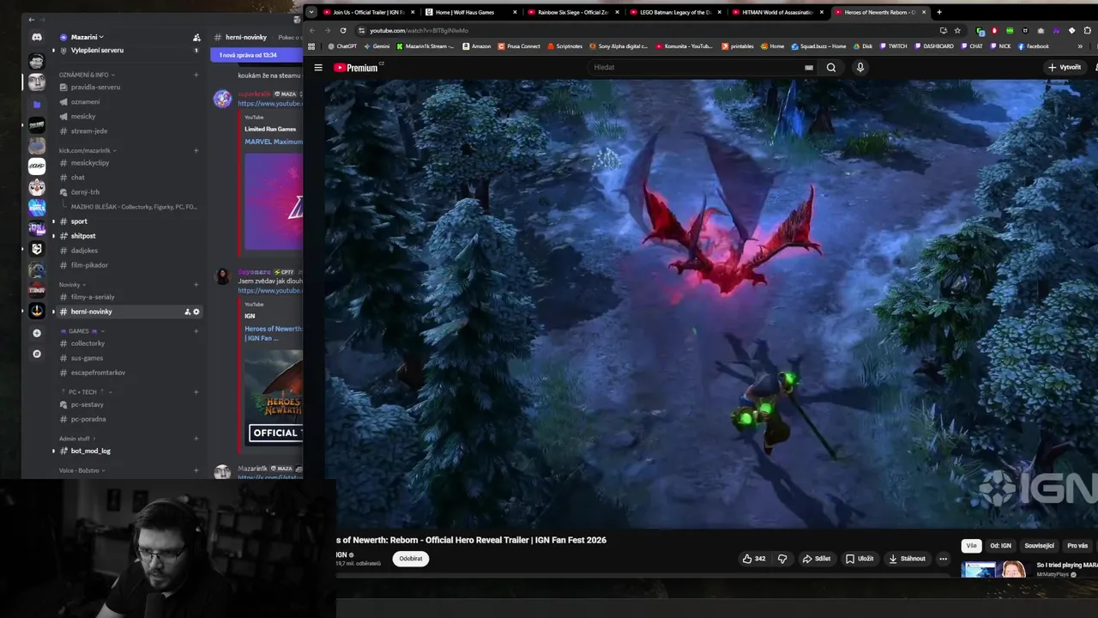Open superkralik's YouTube link in Discord

coord(269,104)
